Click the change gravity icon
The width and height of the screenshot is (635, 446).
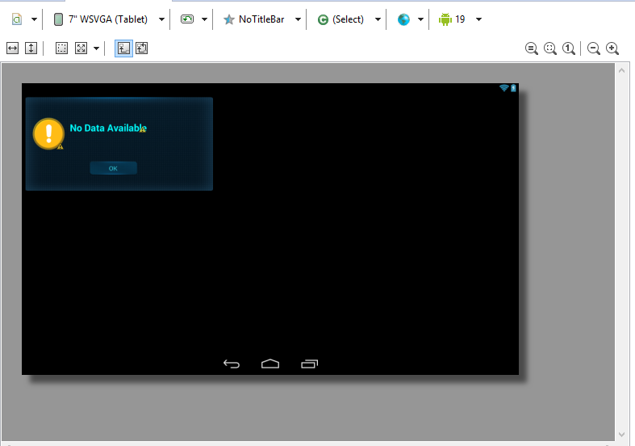(81, 48)
